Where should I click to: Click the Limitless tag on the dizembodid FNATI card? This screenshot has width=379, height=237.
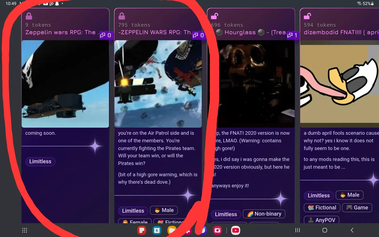[x=319, y=196]
